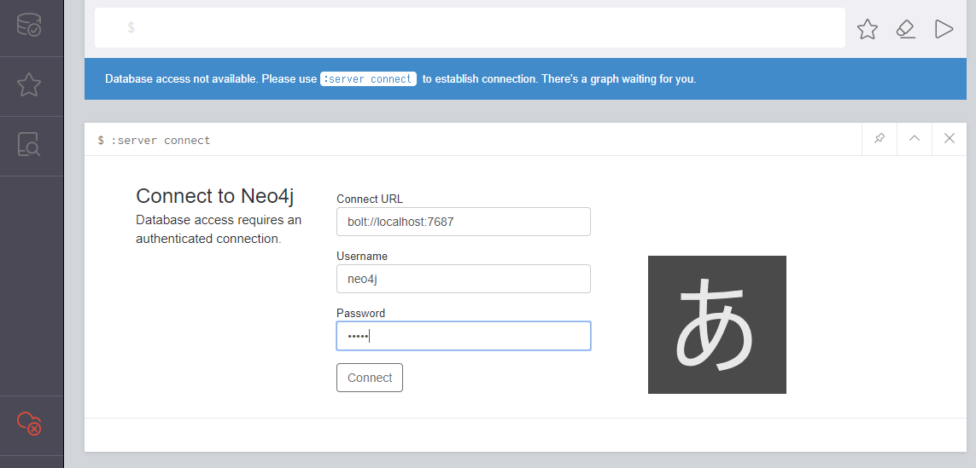Click the Connect button
The height and width of the screenshot is (468, 976).
click(370, 378)
